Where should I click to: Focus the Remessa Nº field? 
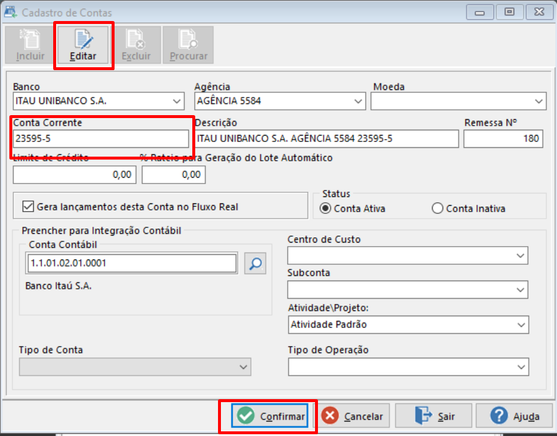coord(503,139)
